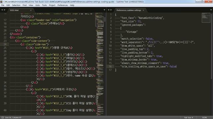Click the "line_padding_bottom" setting

tap(137, 53)
